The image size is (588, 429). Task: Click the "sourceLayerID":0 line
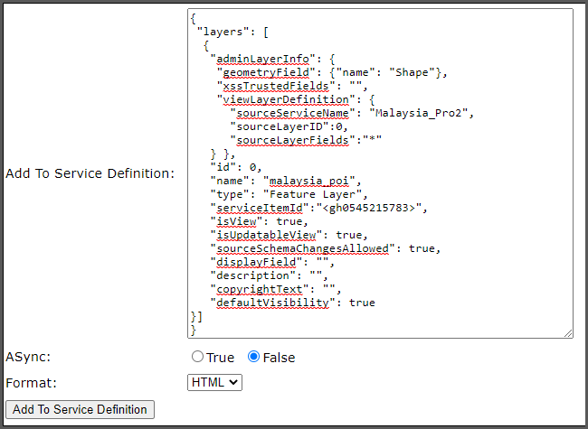pos(289,126)
